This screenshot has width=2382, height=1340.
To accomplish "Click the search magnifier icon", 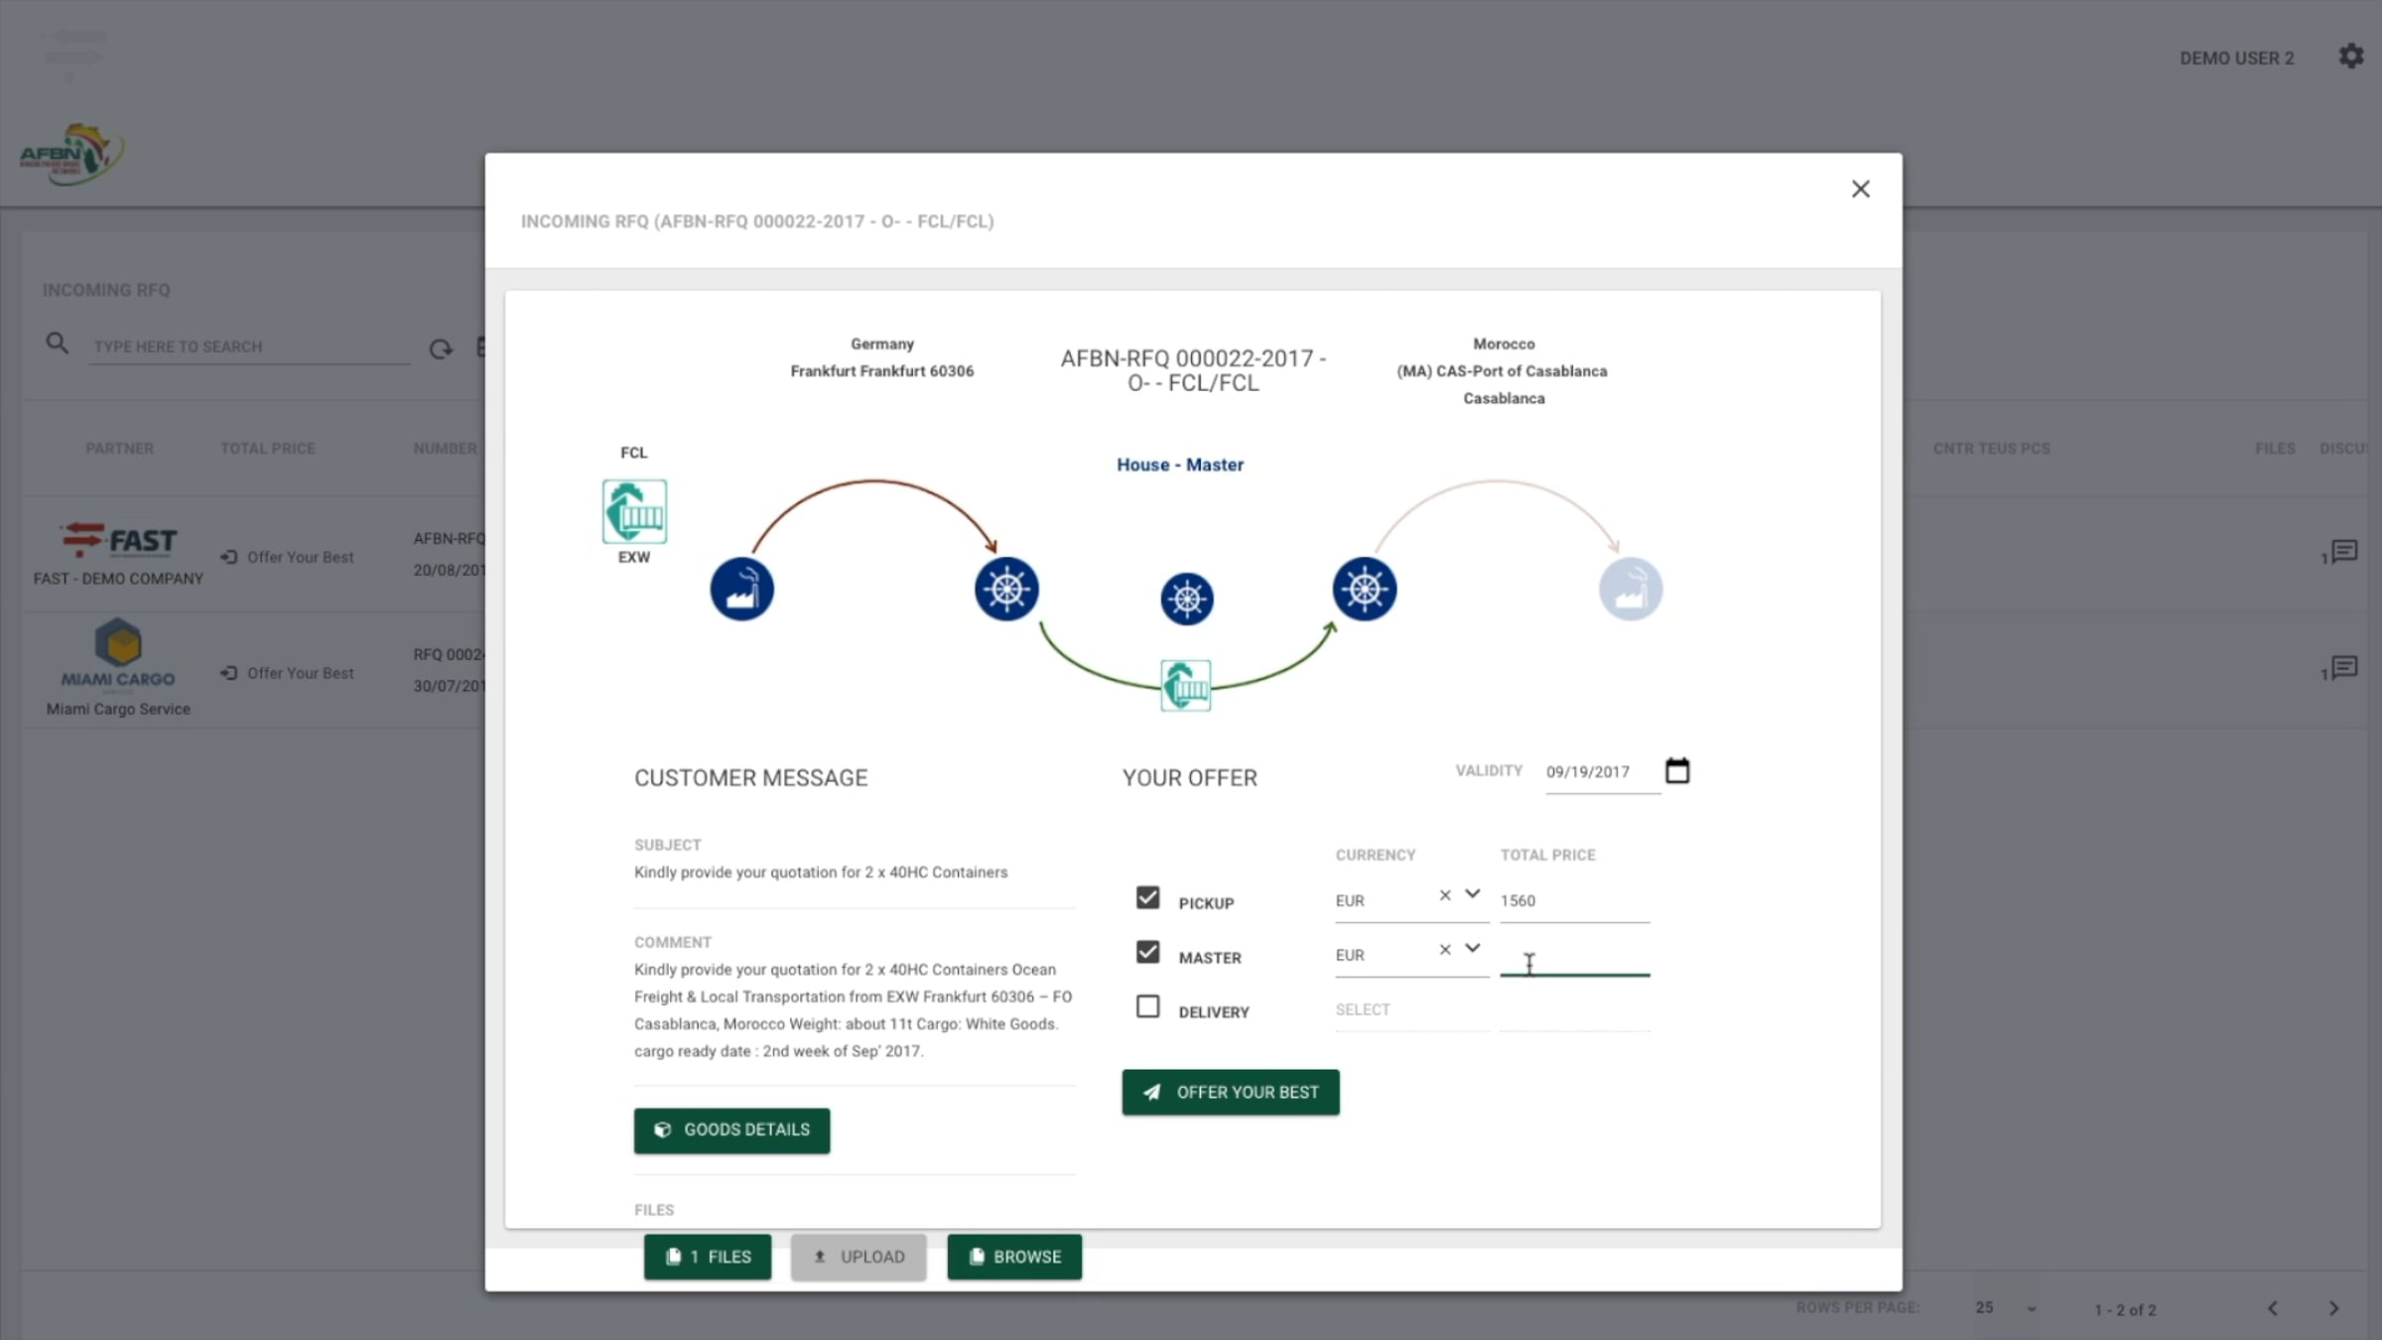I will [x=57, y=343].
